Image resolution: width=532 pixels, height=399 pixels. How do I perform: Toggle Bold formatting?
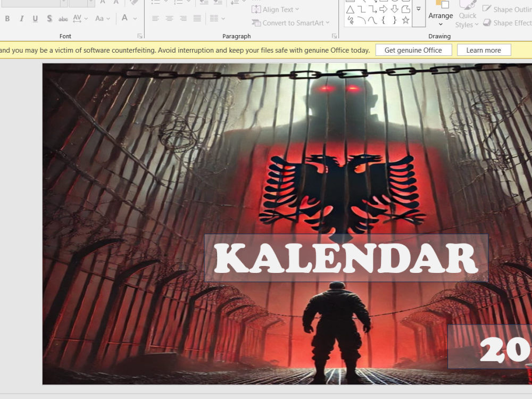[7, 19]
